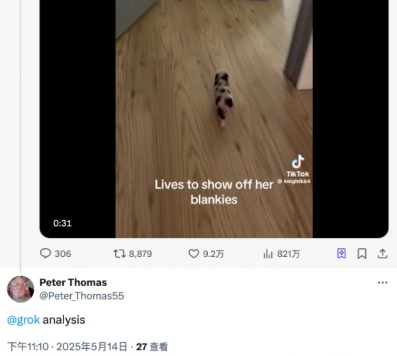The width and height of the screenshot is (397, 356).
Task: Like the post with heart icon
Action: pos(194,254)
